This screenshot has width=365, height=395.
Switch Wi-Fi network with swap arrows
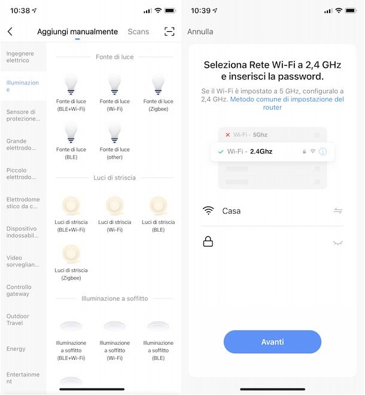(x=337, y=211)
